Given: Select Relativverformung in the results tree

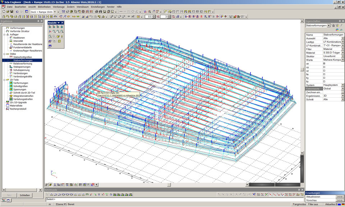Looking at the screenshot, I should click(23, 64).
